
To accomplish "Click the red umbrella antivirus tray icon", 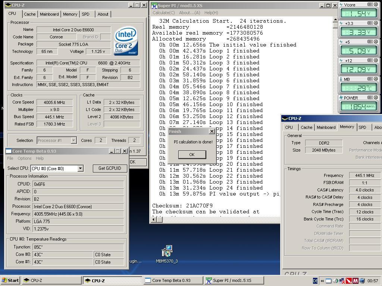I will click(x=349, y=281).
